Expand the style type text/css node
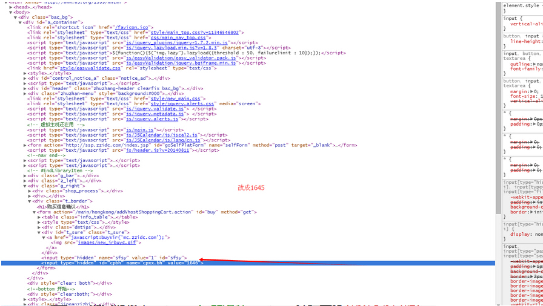This screenshot has height=306, width=543. tap(39, 223)
